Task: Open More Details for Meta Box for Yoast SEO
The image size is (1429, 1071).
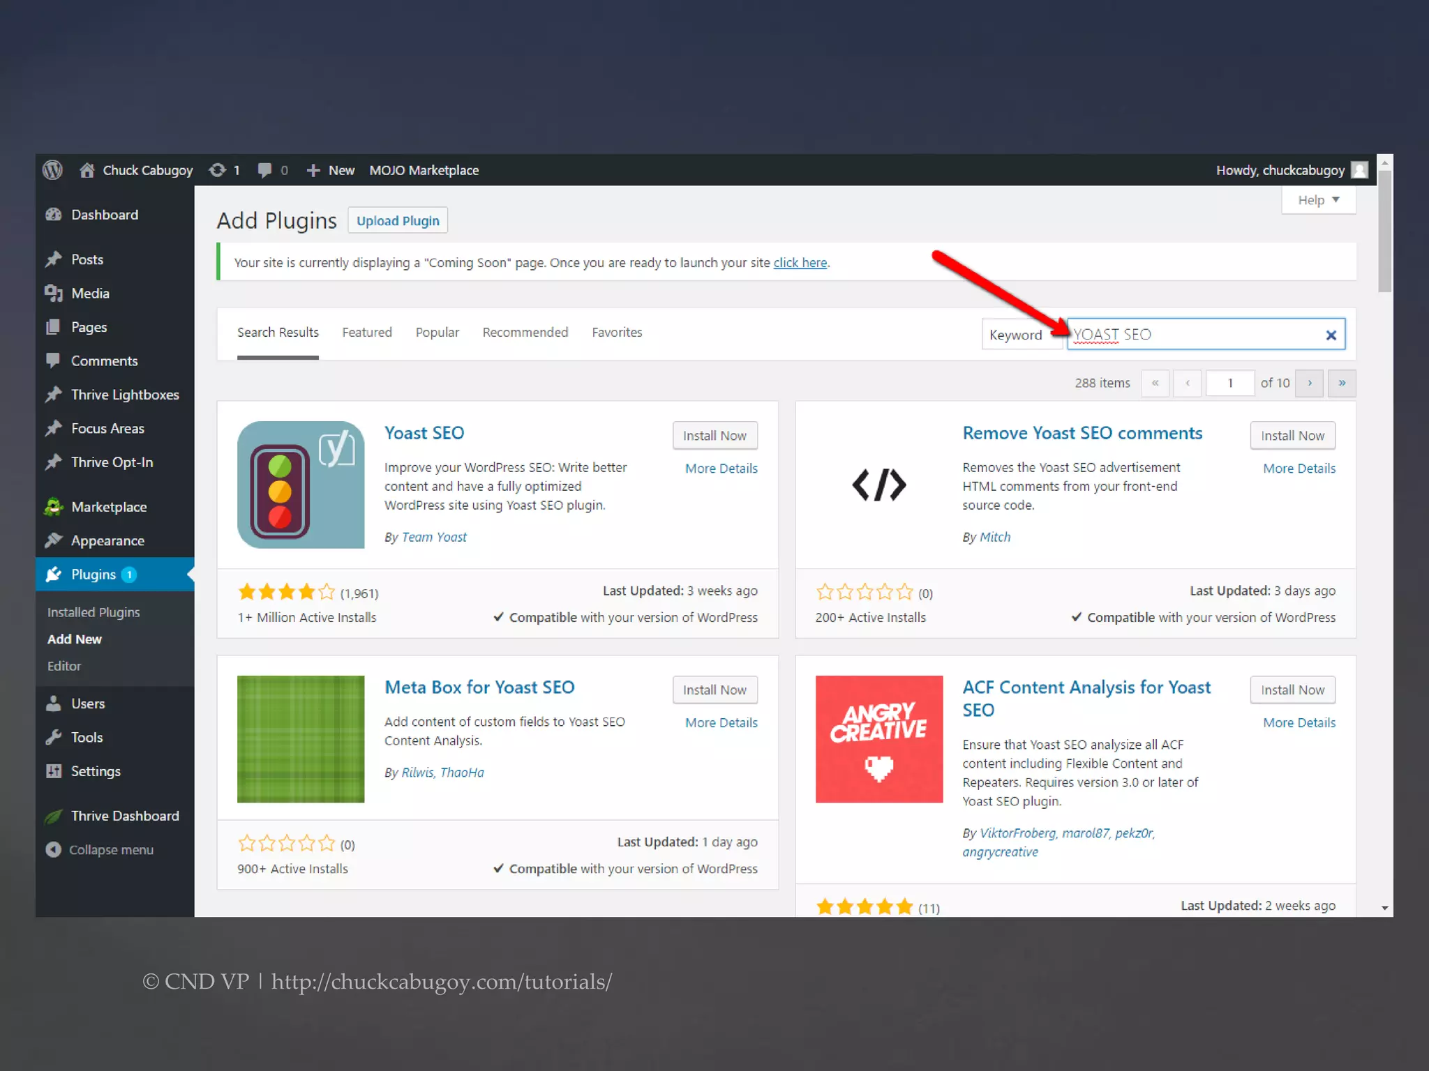Action: [721, 723]
